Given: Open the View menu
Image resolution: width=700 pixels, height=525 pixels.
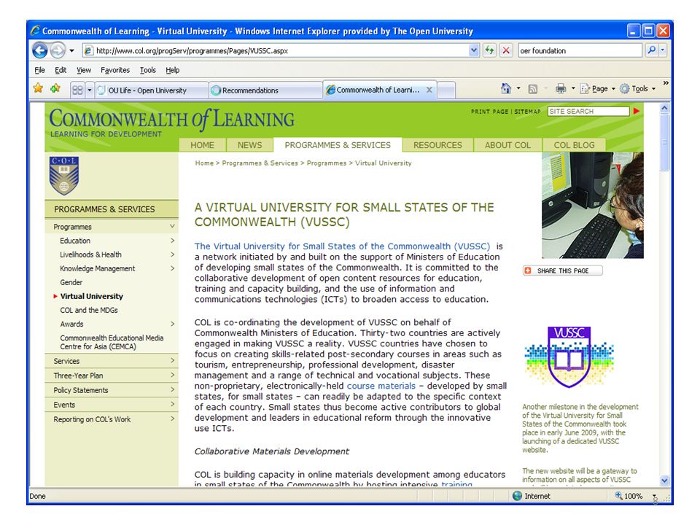Looking at the screenshot, I should (x=83, y=70).
